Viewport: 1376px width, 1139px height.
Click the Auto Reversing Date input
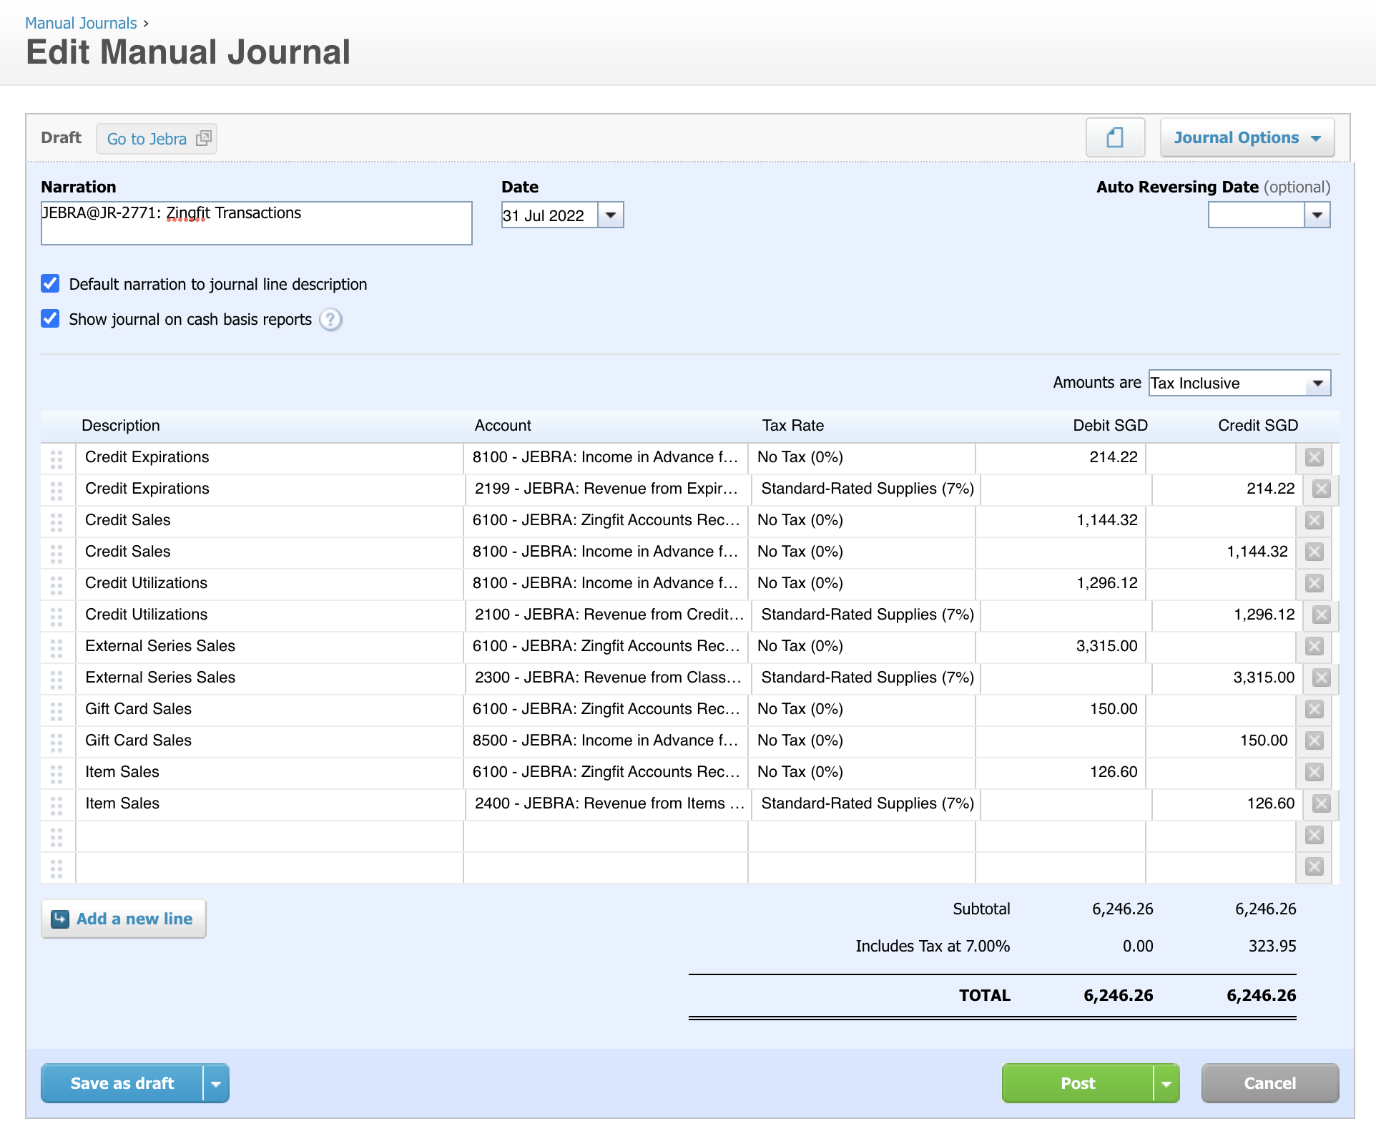pos(1256,215)
